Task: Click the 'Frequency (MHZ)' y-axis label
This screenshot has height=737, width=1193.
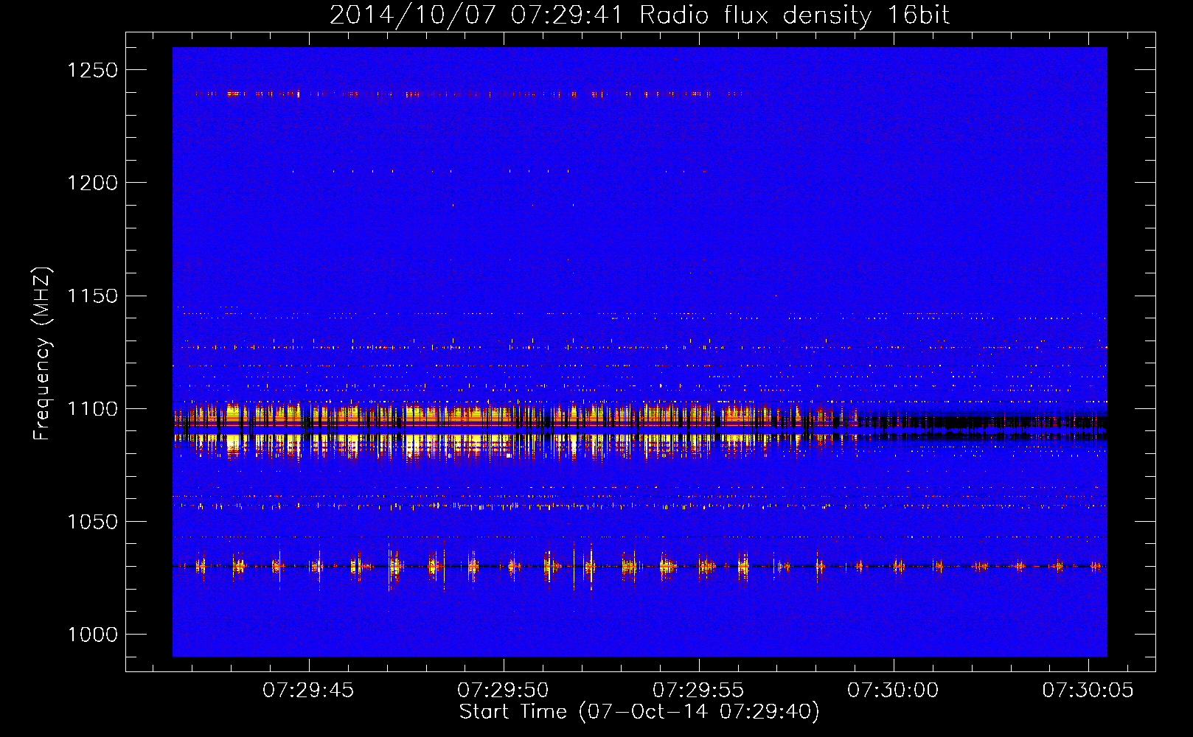Action: pos(43,354)
